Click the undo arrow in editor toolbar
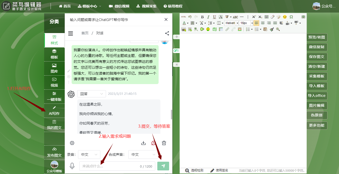The height and width of the screenshot is (174, 339). tap(190, 17)
